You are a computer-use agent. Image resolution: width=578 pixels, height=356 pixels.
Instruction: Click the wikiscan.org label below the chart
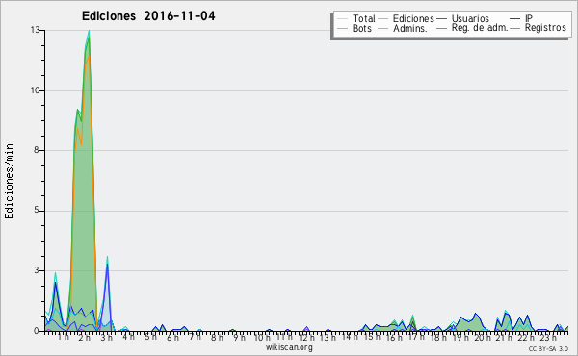(289, 347)
